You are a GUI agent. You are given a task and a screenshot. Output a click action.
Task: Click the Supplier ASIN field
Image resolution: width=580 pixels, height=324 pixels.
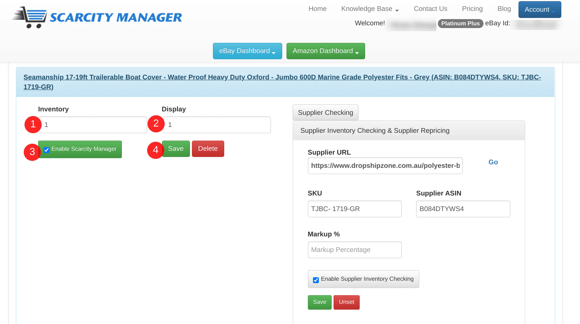(x=463, y=209)
